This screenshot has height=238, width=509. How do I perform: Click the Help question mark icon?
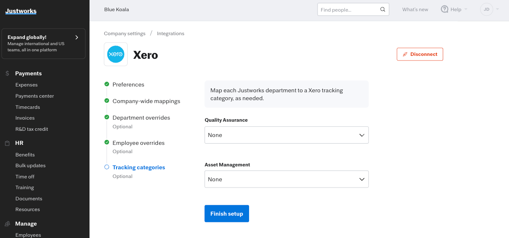tap(445, 9)
